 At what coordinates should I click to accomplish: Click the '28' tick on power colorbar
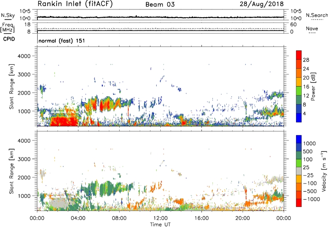pyautogui.click(x=306, y=60)
